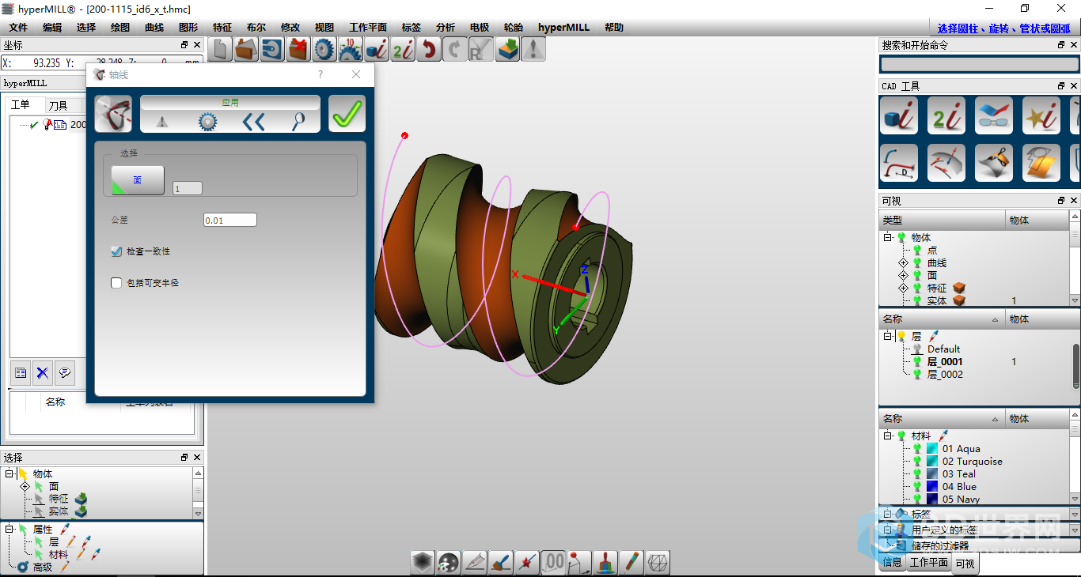Click the 00 coordinates icon in bottom toolbar
Viewport: 1081px width, 577px height.
tap(553, 563)
